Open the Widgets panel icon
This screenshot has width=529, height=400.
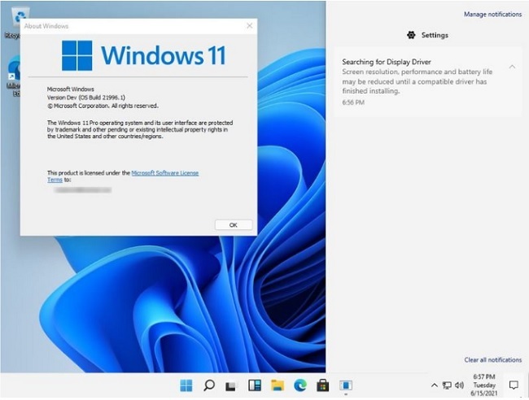255,385
